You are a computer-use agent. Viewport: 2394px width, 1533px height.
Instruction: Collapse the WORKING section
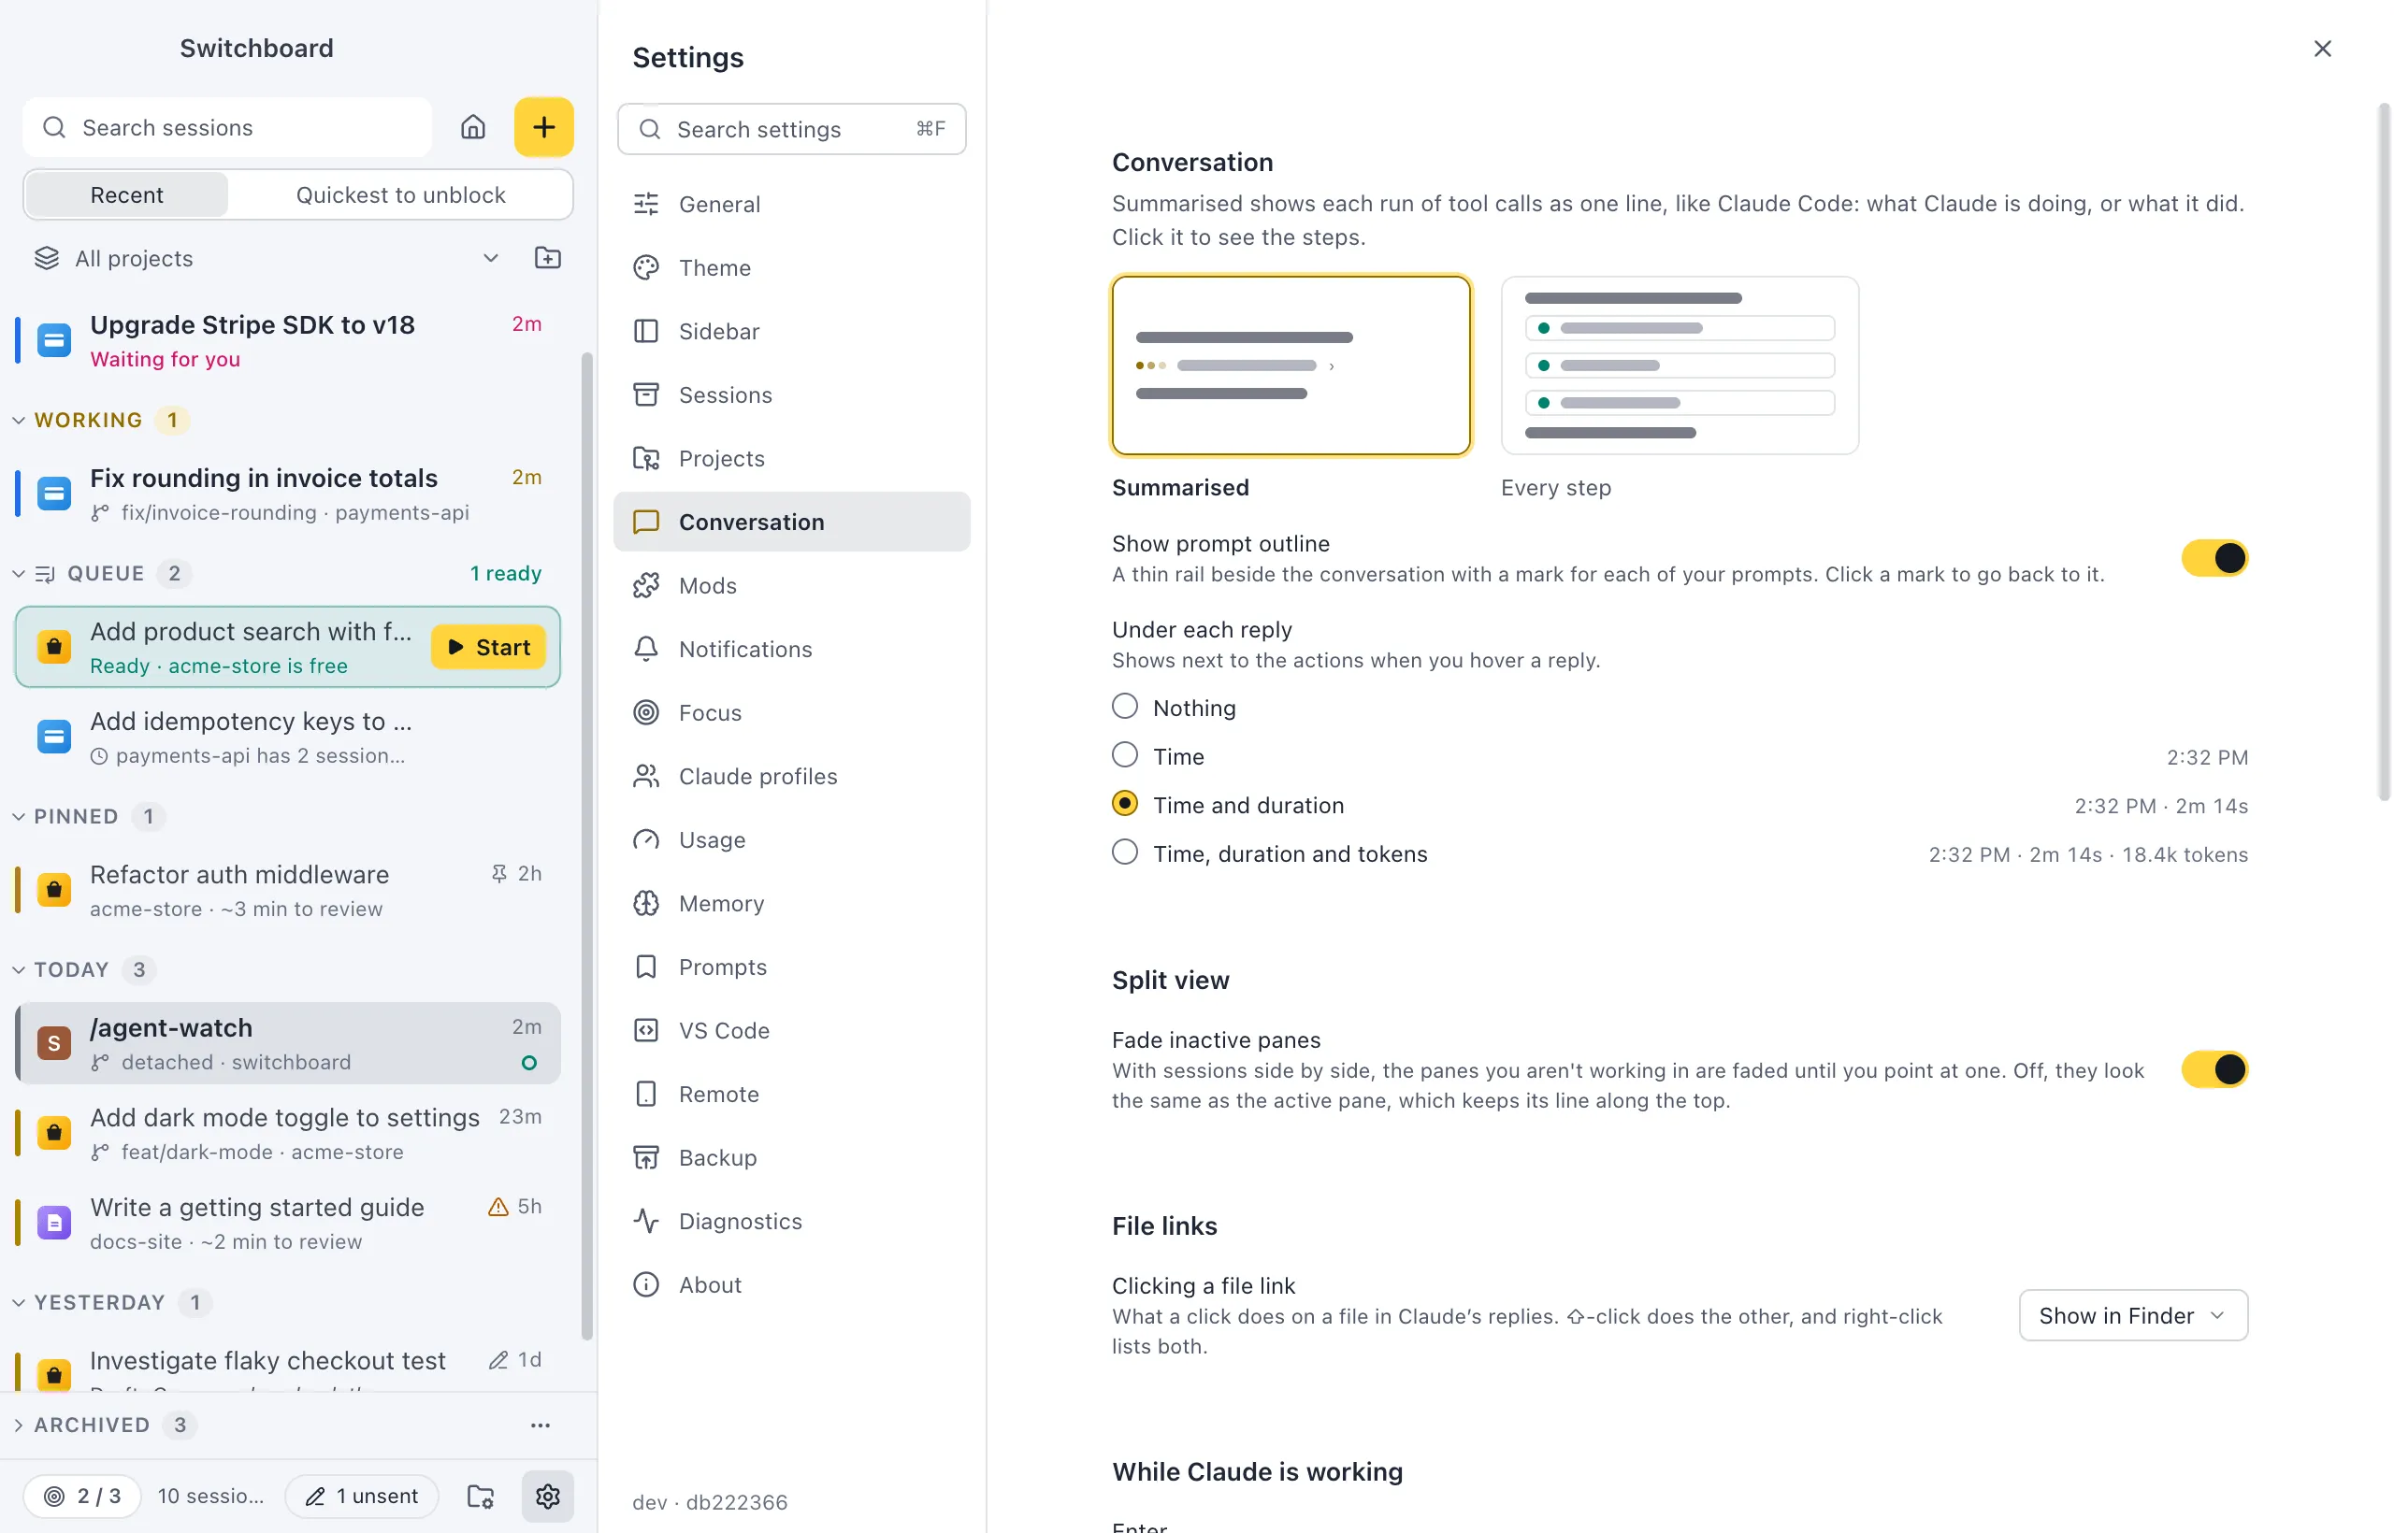pos(19,420)
